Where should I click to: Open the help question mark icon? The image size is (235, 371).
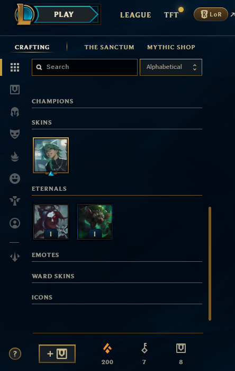15,354
